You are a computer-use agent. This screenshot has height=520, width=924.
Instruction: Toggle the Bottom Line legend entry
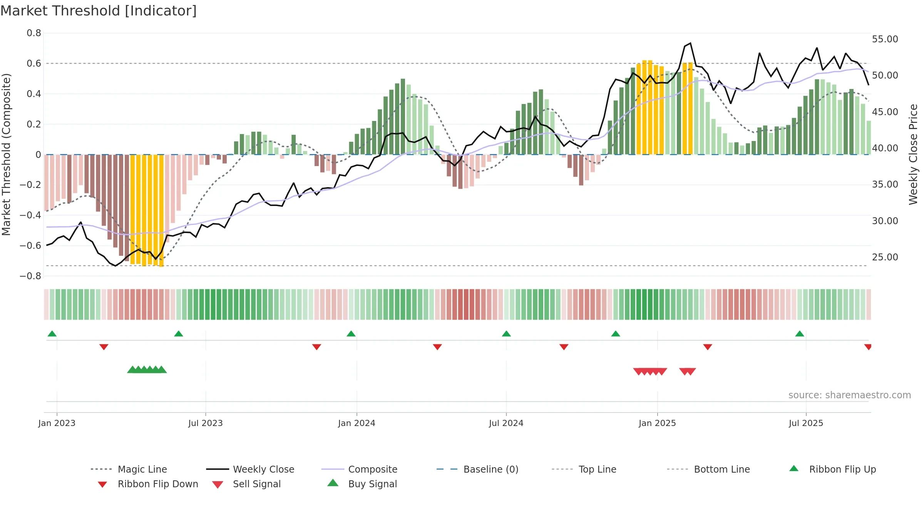pyautogui.click(x=708, y=469)
